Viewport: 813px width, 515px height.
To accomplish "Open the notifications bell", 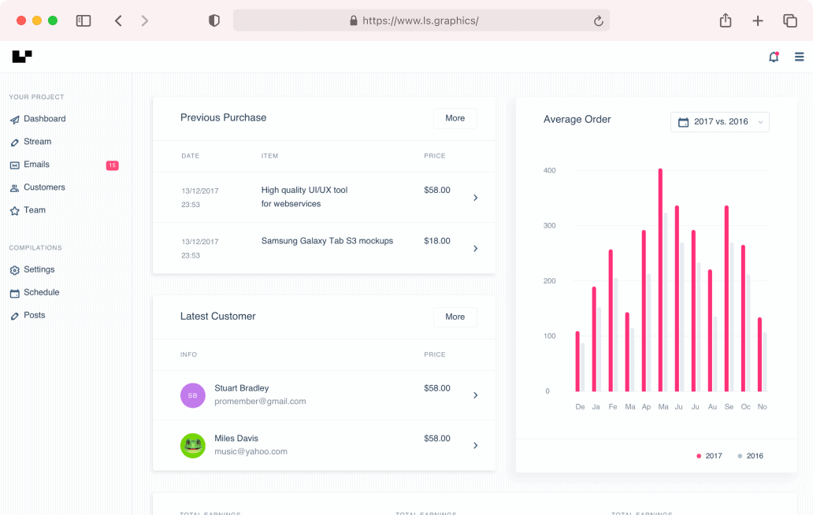I will (x=774, y=57).
